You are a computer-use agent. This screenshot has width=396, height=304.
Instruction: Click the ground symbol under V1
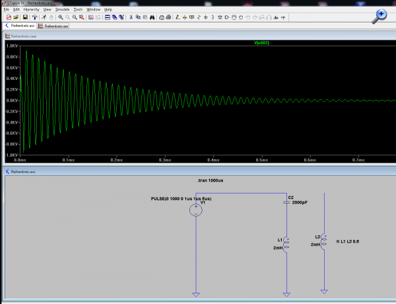point(196,295)
